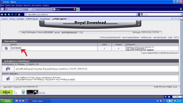
Task: Go back one page
Action: tap(5, 15)
